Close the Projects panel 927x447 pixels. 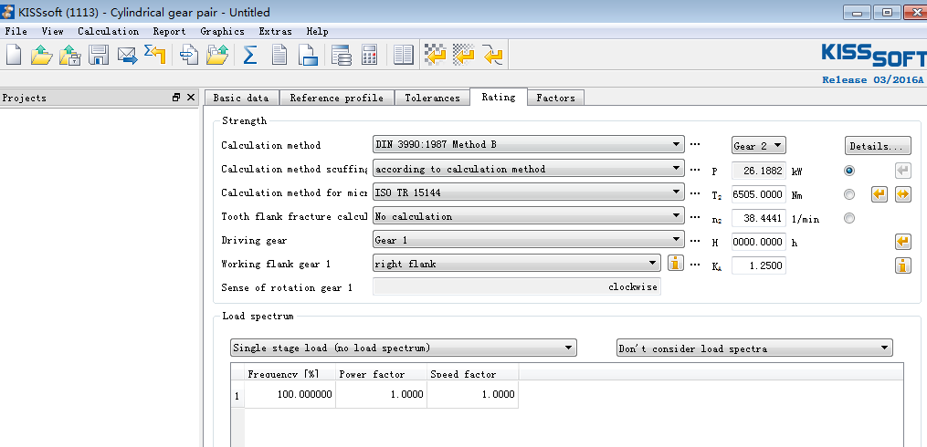click(190, 98)
